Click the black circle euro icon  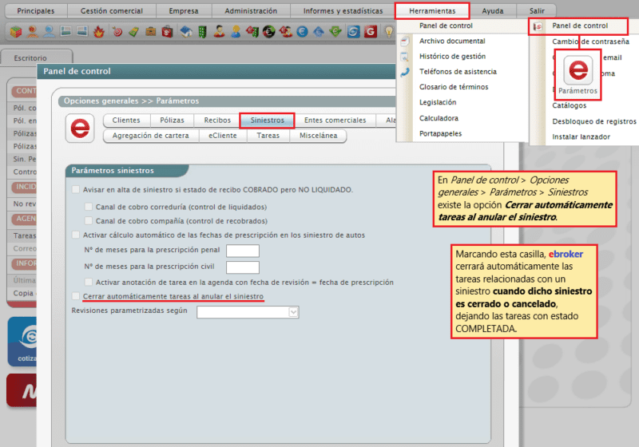click(268, 31)
